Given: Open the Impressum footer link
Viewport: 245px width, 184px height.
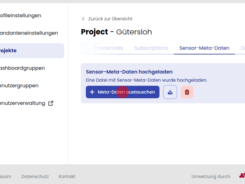Looking at the screenshot, I should click(6, 176).
